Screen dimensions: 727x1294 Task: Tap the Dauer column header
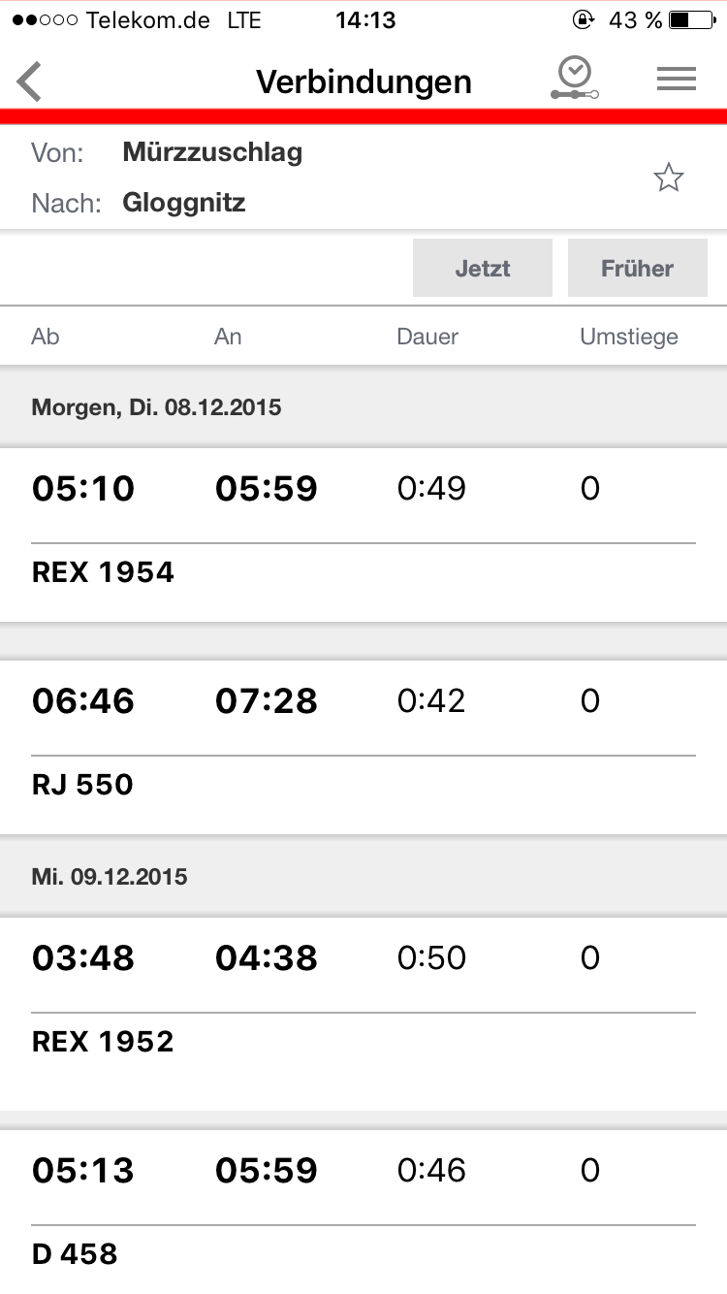[427, 337]
